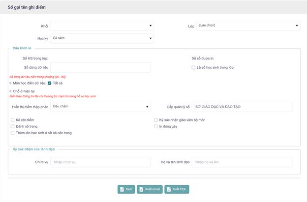The height and width of the screenshot is (202, 307).
Task: Click the Xuất PDF button
Action: (x=177, y=189)
